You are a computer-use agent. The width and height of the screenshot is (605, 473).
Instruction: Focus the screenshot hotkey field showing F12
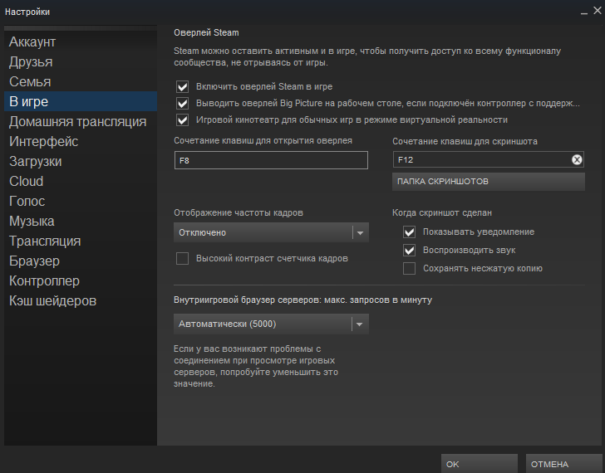pyautogui.click(x=489, y=159)
